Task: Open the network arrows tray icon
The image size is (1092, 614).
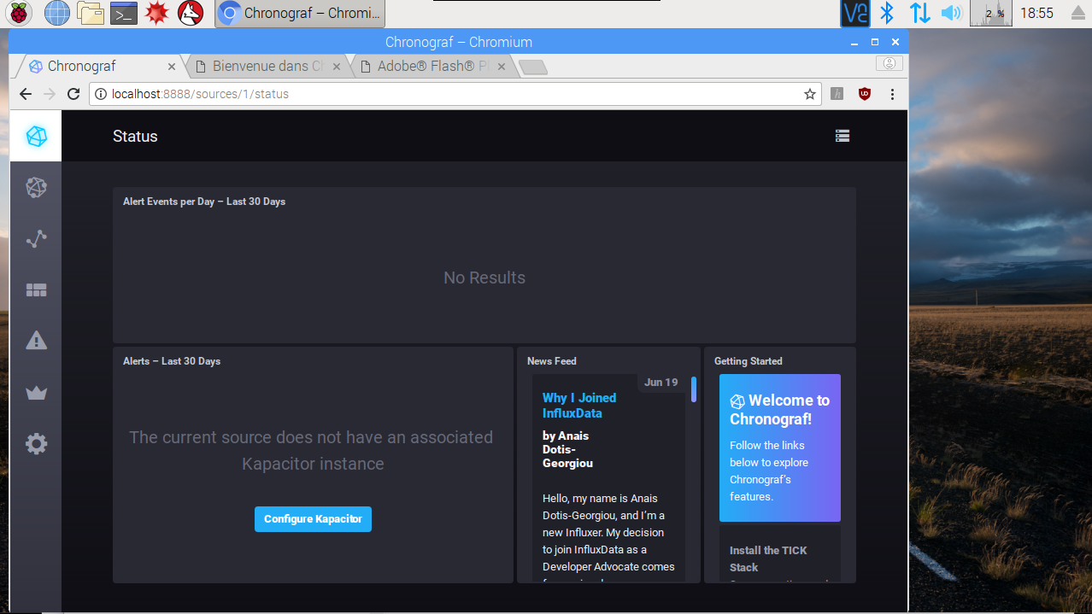Action: (x=919, y=13)
